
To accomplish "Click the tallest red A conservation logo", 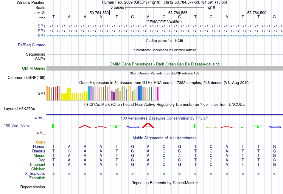I will tap(148, 125).
